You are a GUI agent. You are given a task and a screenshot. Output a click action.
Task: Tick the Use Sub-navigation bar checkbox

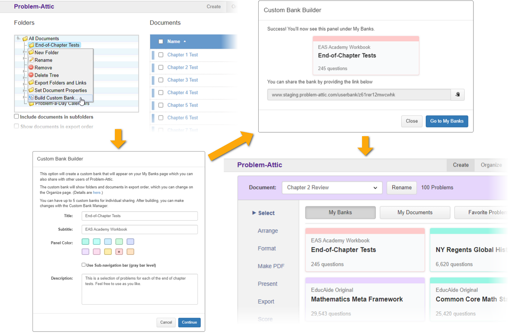[83, 265]
